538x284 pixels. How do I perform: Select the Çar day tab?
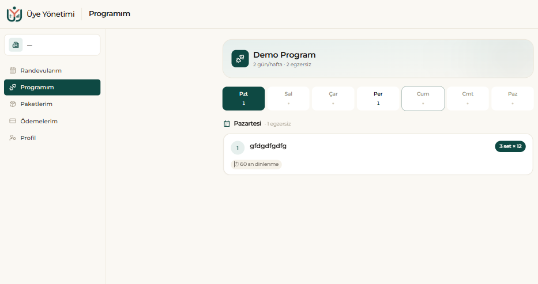(333, 99)
